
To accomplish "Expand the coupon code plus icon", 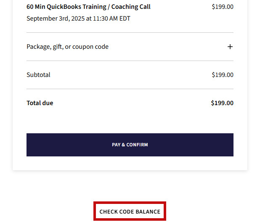I will tap(230, 47).
